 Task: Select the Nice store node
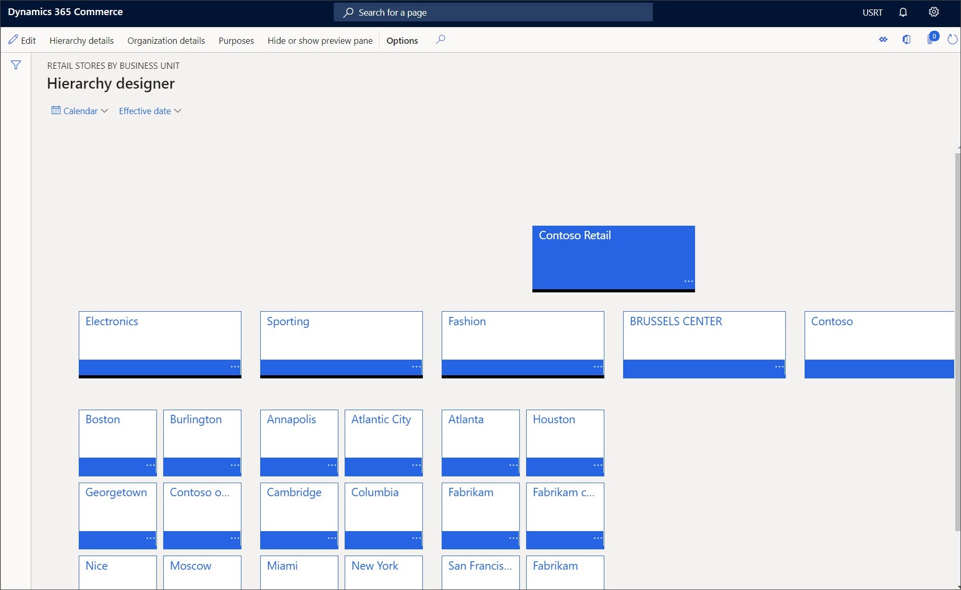click(x=118, y=572)
